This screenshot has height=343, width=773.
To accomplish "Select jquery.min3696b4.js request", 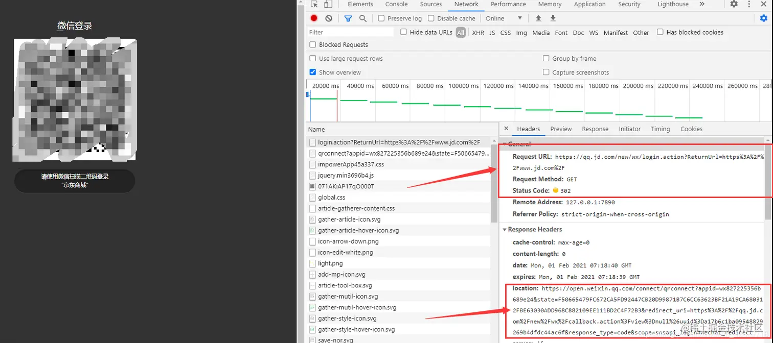I will pyautogui.click(x=399, y=175).
